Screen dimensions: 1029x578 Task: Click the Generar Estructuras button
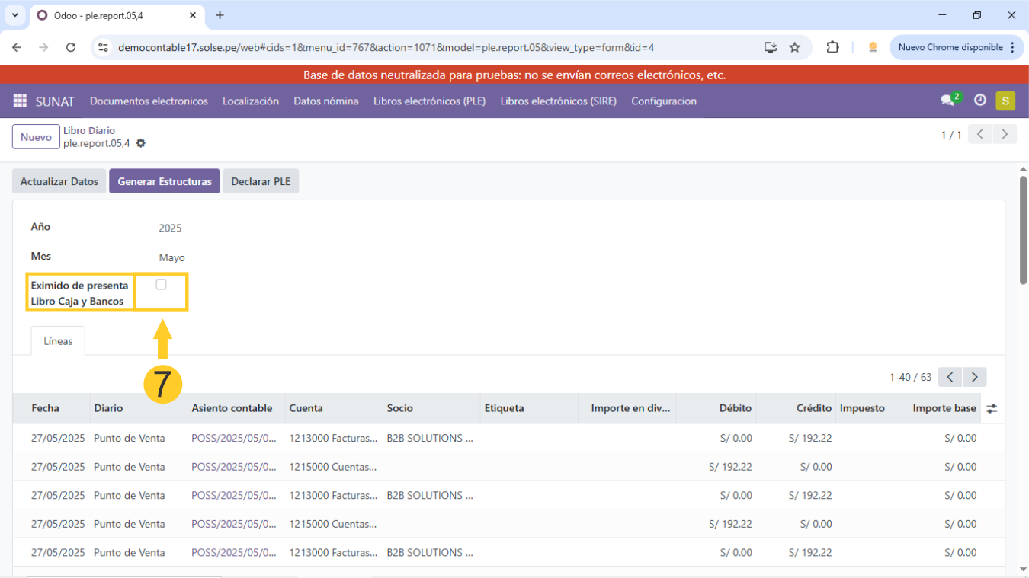[165, 181]
